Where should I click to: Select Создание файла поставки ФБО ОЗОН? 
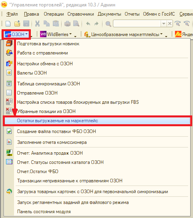point(97,131)
